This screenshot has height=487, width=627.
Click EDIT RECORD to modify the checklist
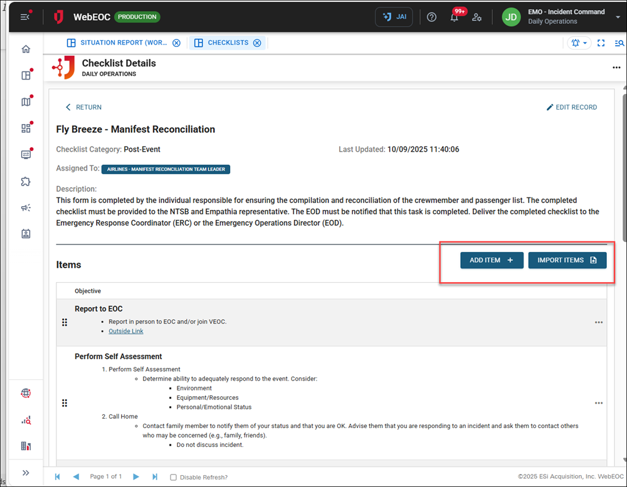tap(572, 107)
